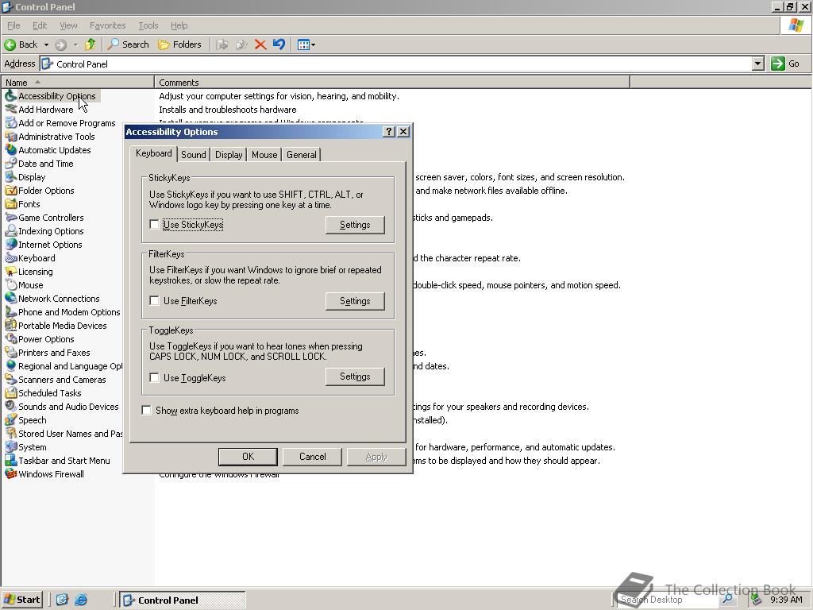Open StickyKeys Settings button
813x610 pixels.
pos(355,225)
